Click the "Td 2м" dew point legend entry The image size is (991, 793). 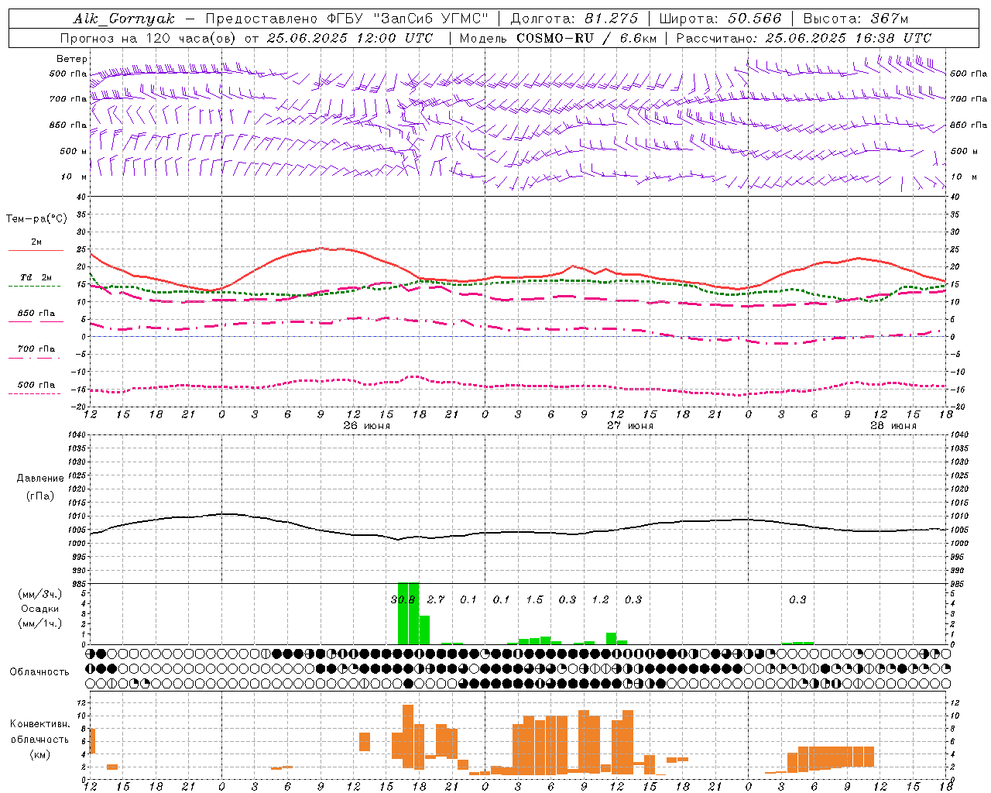click(36, 277)
